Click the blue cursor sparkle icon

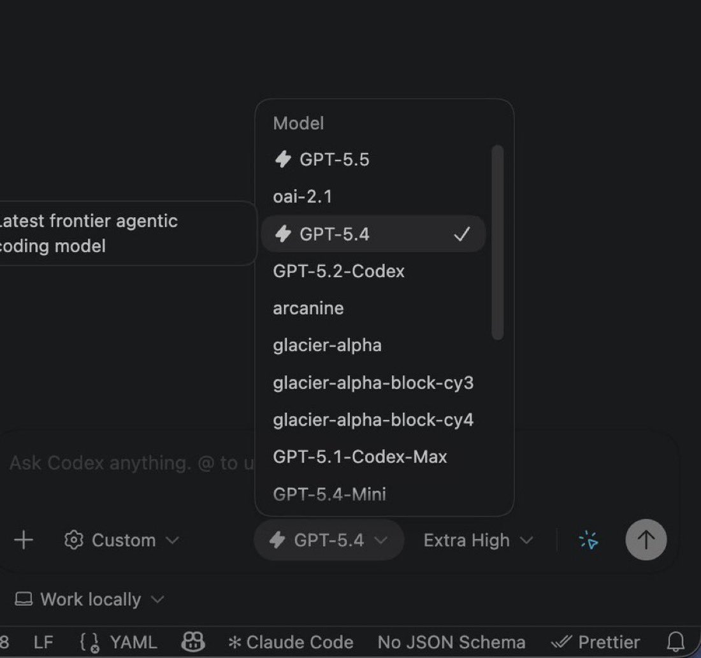coord(588,540)
